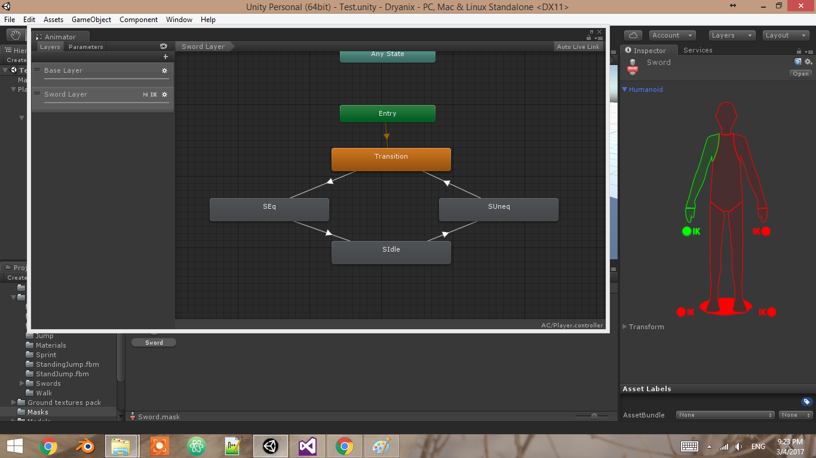The height and width of the screenshot is (458, 816).
Task: Open Atom editor from taskbar
Action: click(x=196, y=445)
